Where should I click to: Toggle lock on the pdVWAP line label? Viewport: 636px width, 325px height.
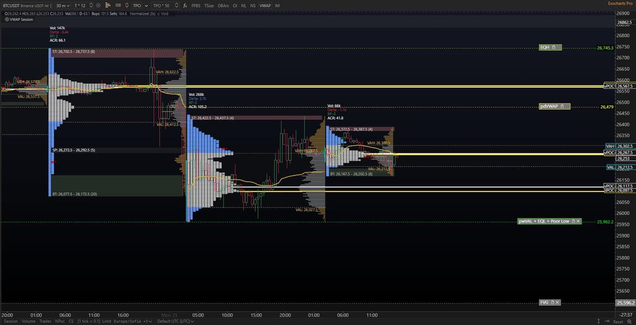pyautogui.click(x=562, y=106)
